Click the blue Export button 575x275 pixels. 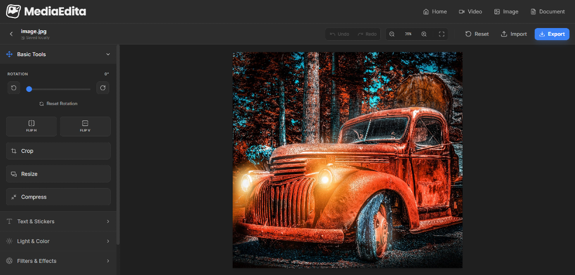(x=552, y=34)
